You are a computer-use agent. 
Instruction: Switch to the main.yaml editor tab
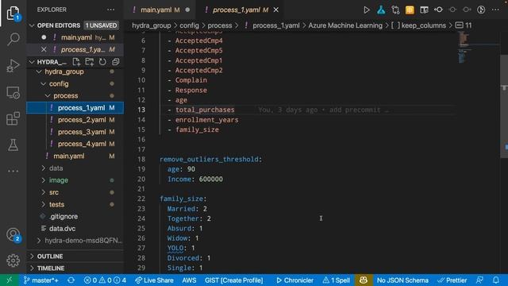(x=160, y=10)
